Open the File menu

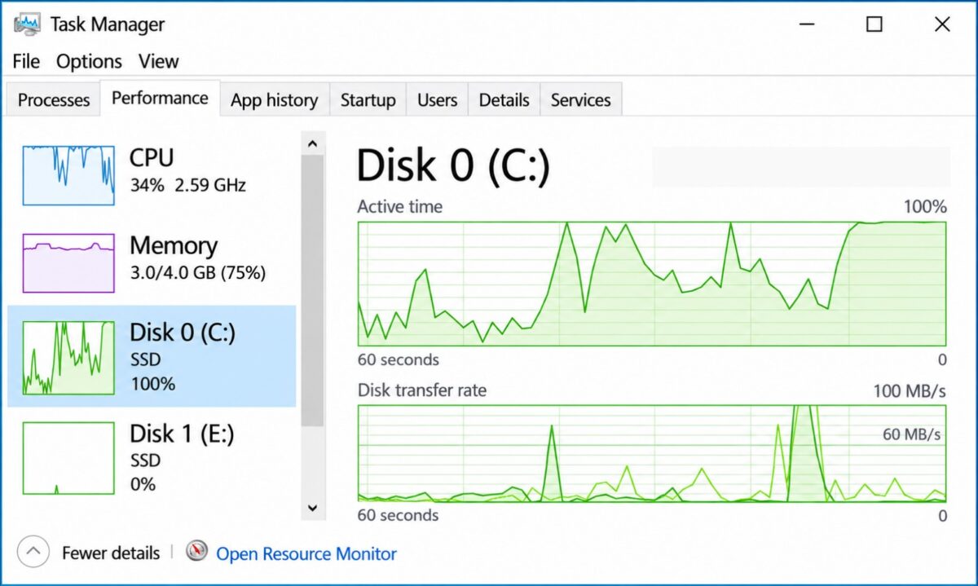coord(26,61)
